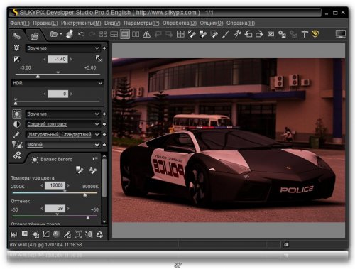Screen dimensions: 355x269
Task: Click the print/develop toolbar icon
Action: click(x=70, y=34)
